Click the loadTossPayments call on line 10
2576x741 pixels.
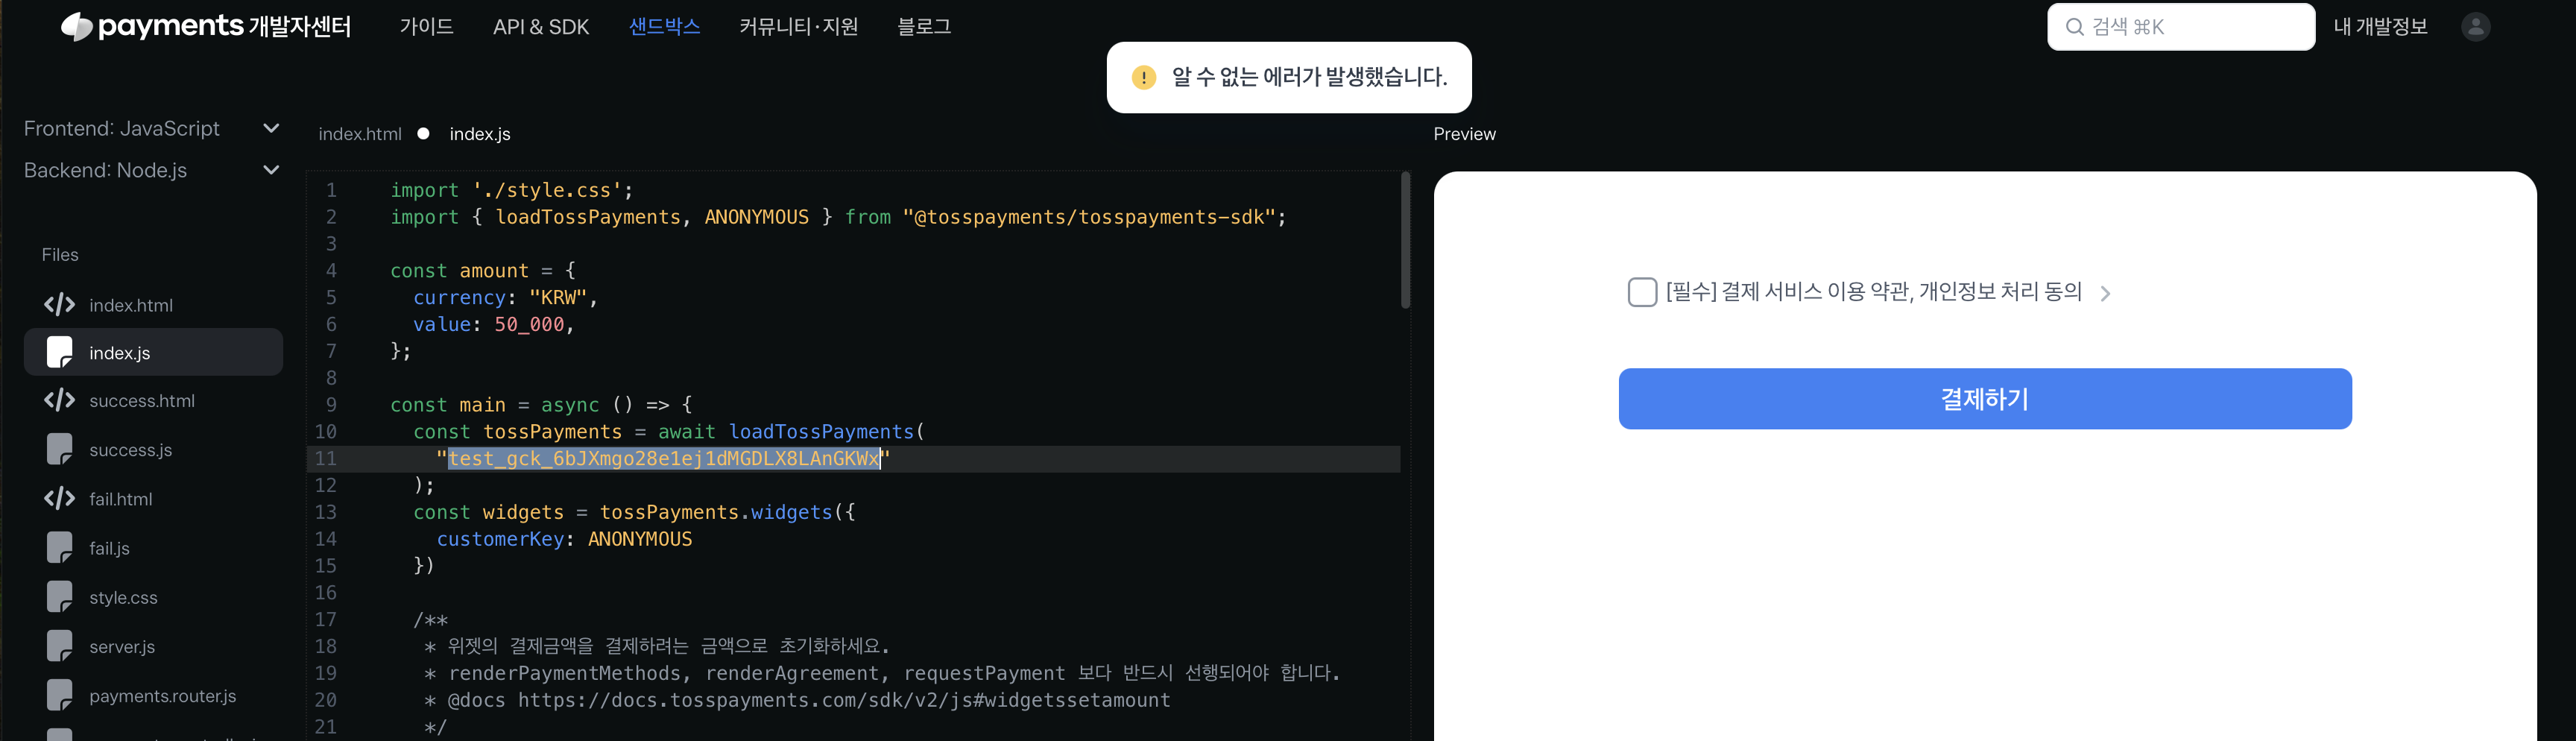[x=826, y=432]
